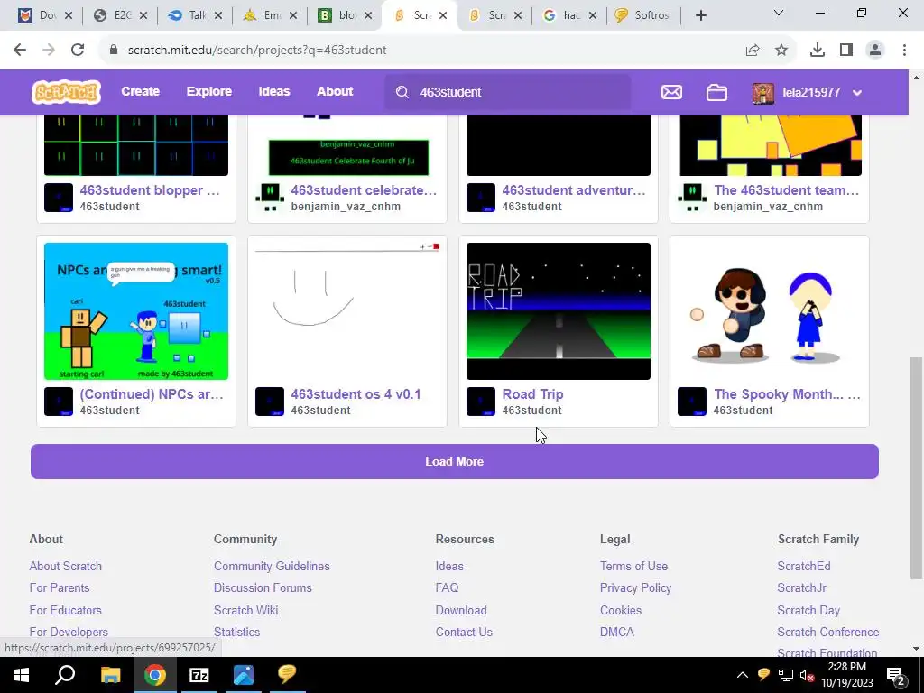Screen dimensions: 924x693
Task: Open the Scratch Conference link
Action: click(828, 632)
